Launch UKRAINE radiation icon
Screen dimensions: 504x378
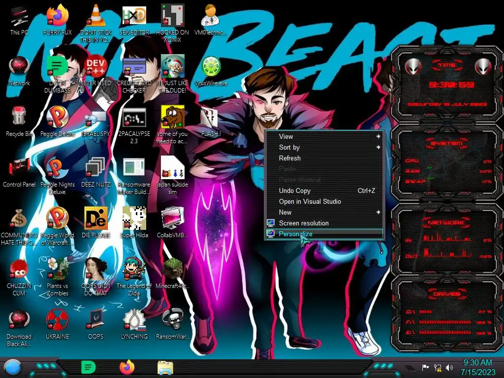(x=57, y=324)
